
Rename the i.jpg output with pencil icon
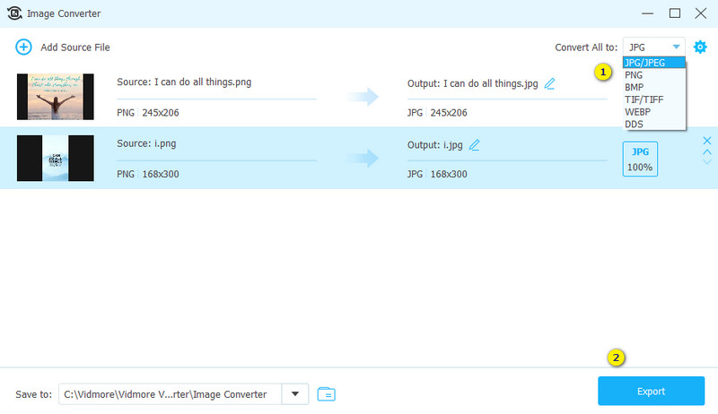(x=474, y=144)
